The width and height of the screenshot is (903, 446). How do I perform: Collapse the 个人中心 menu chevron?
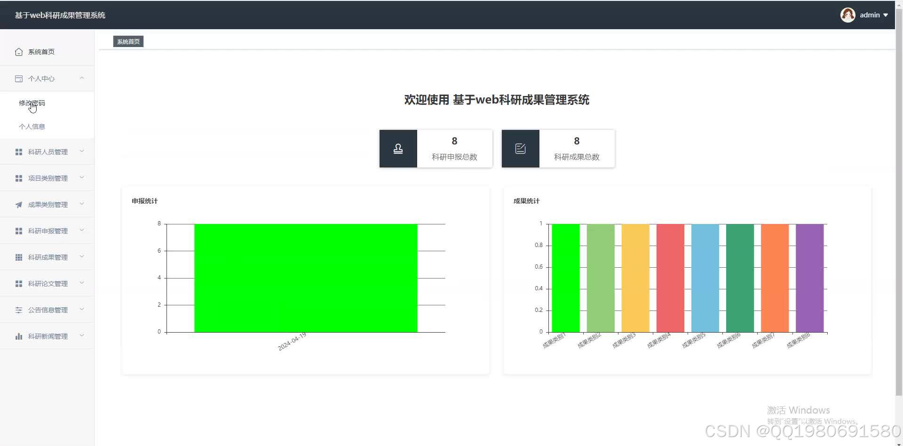pyautogui.click(x=82, y=78)
